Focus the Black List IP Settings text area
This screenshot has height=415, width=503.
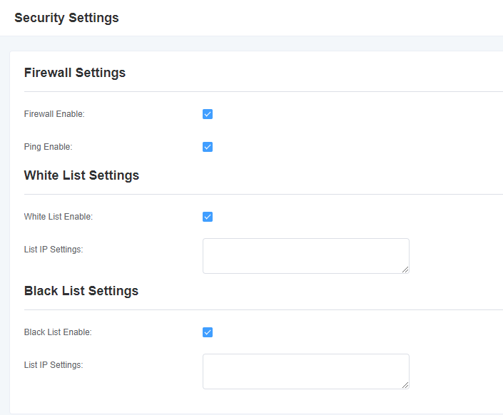(x=305, y=372)
